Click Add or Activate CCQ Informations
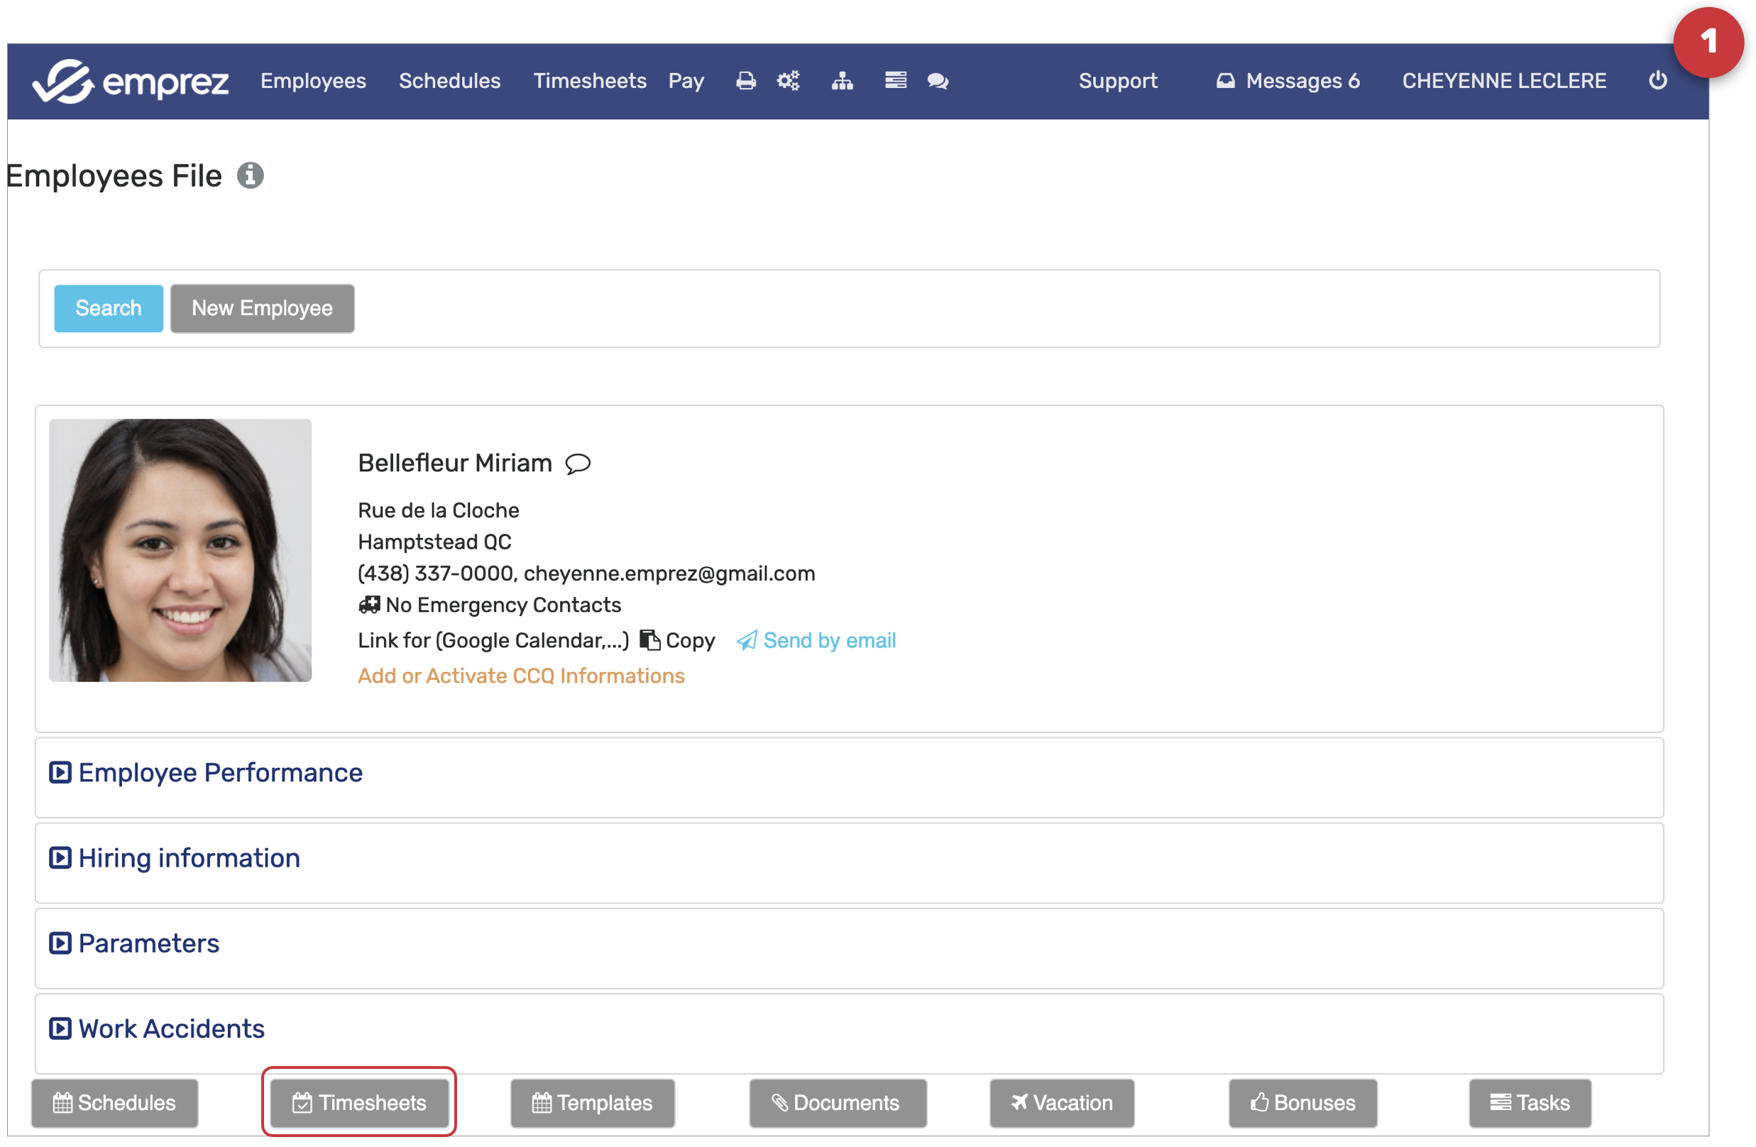This screenshot has width=1756, height=1147. click(521, 676)
